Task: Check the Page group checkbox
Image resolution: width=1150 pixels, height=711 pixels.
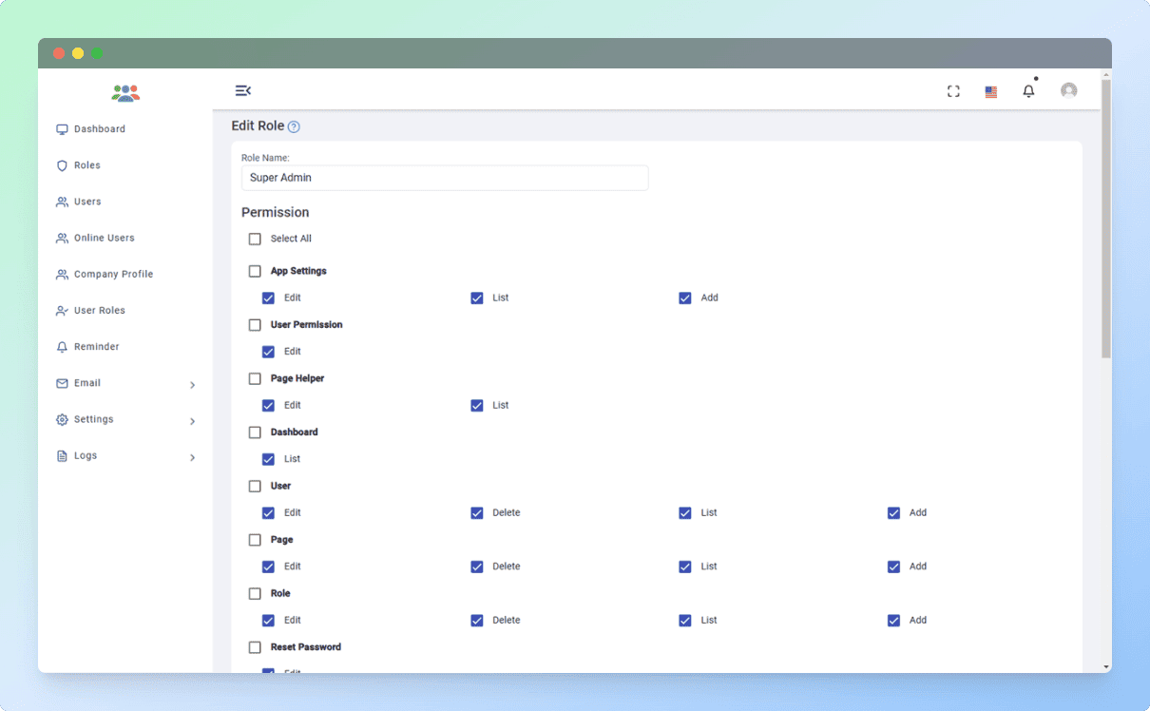Action: 255,540
